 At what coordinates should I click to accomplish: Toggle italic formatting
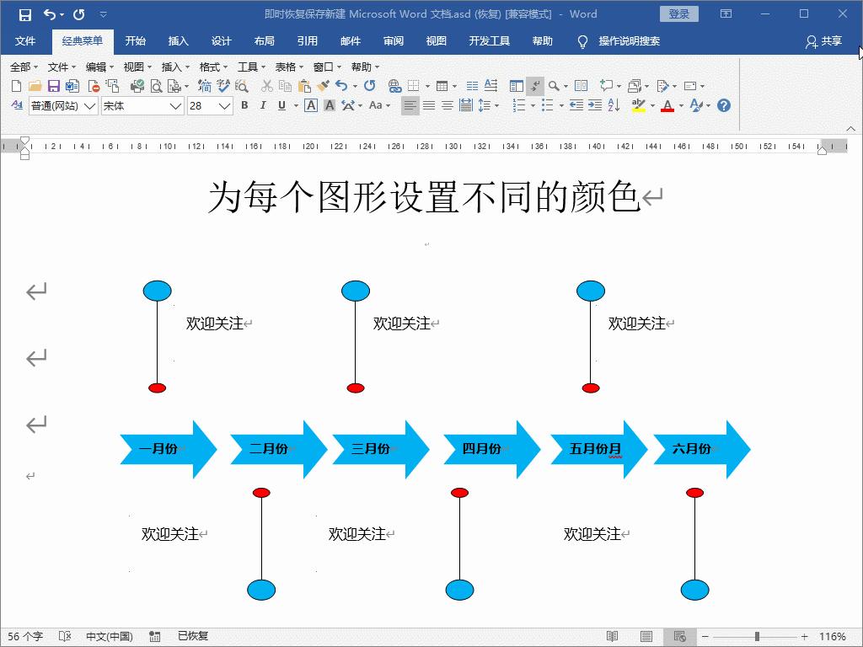point(262,105)
